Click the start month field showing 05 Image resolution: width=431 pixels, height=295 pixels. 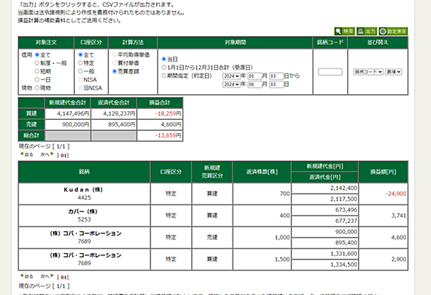click(254, 77)
